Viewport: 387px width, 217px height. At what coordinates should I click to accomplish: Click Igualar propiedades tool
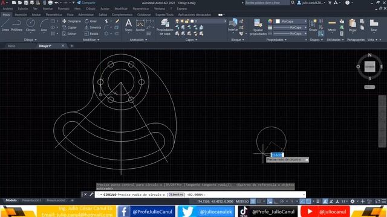pyautogui.click(x=258, y=27)
